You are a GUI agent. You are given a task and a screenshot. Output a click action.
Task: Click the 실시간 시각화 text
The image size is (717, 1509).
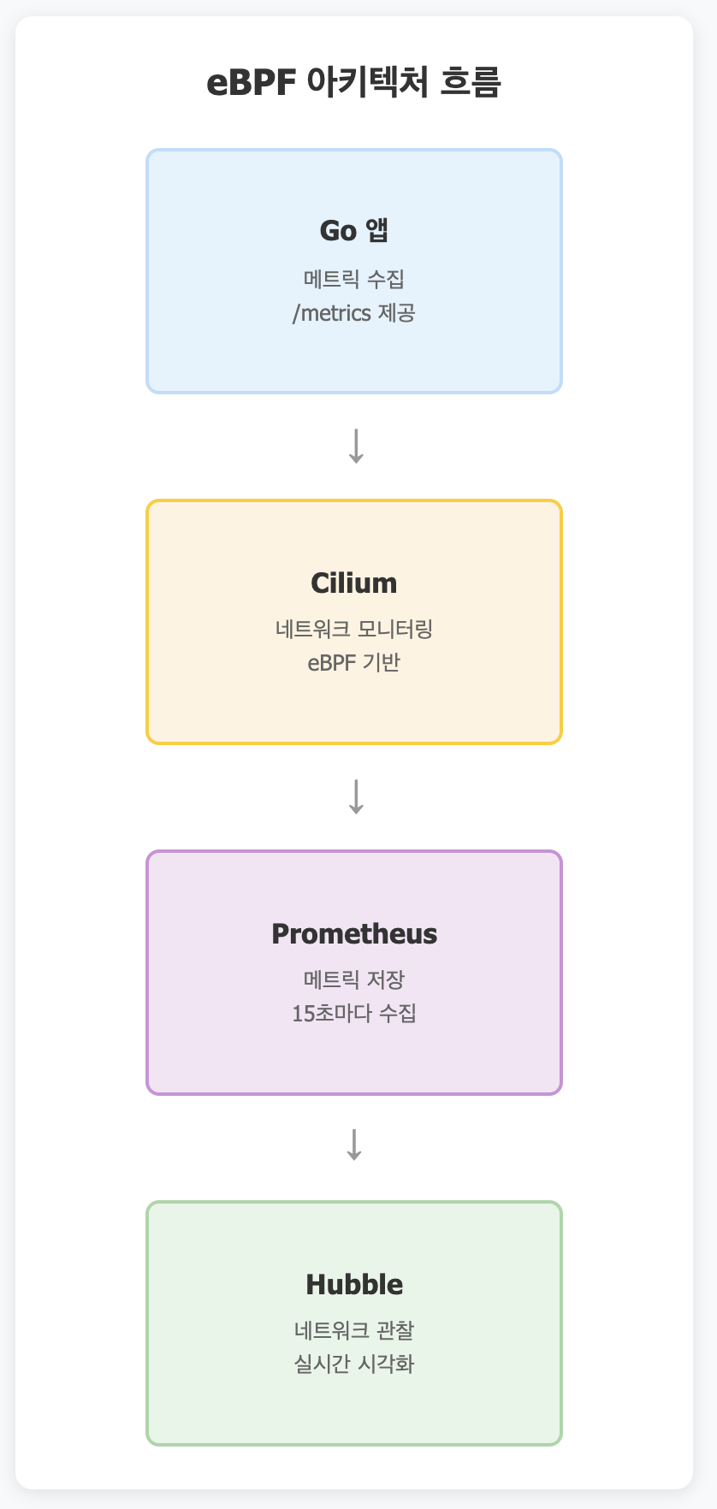click(x=354, y=1364)
